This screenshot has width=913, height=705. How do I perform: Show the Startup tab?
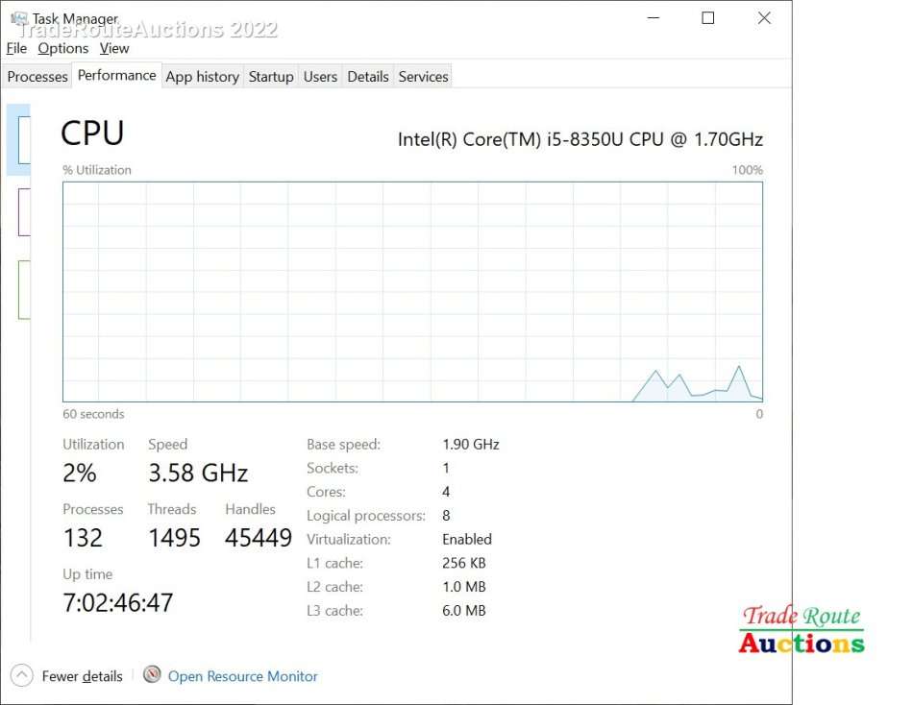tap(271, 77)
